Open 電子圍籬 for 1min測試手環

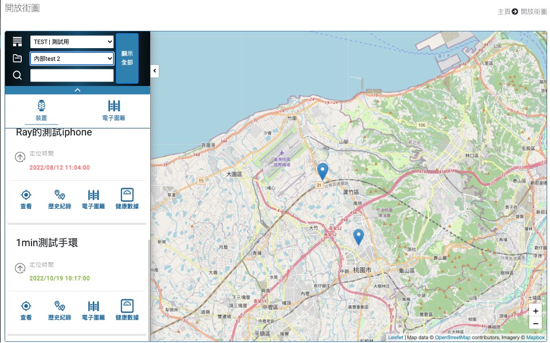[x=93, y=310]
